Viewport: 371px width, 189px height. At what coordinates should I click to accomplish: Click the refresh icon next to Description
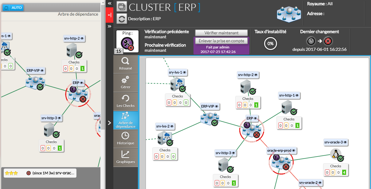pyautogui.click(x=122, y=19)
